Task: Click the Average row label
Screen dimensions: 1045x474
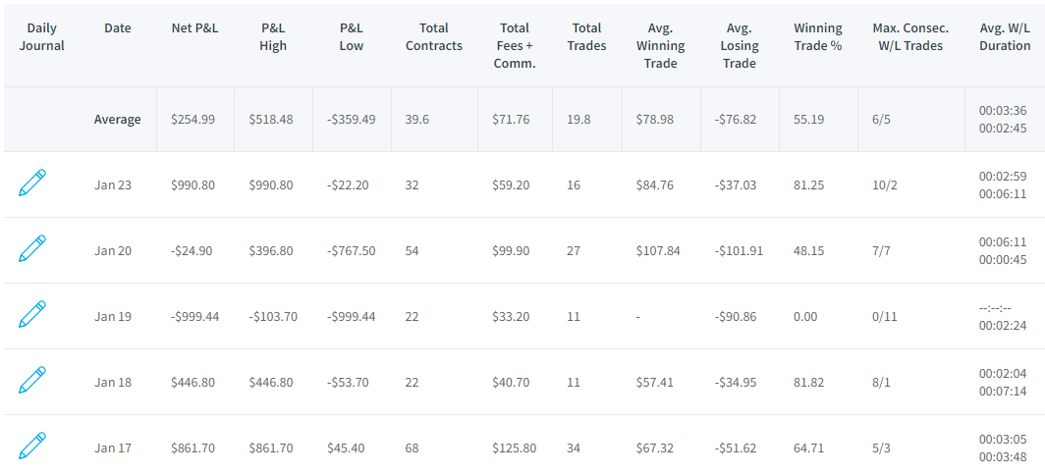Action: (117, 119)
